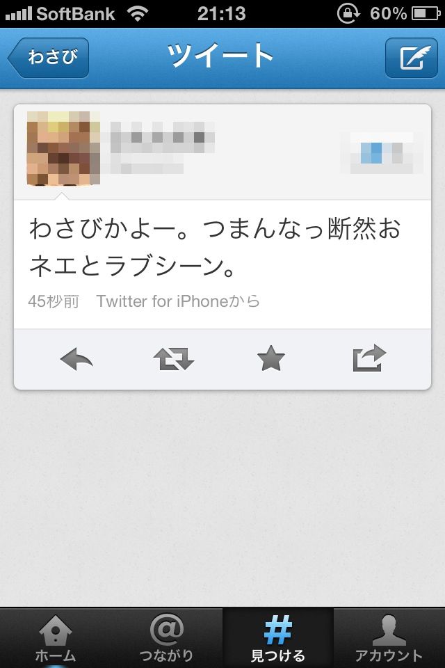The height and width of the screenshot is (668, 445).
Task: Retweet using the retweet arrows icon
Action: [x=174, y=359]
